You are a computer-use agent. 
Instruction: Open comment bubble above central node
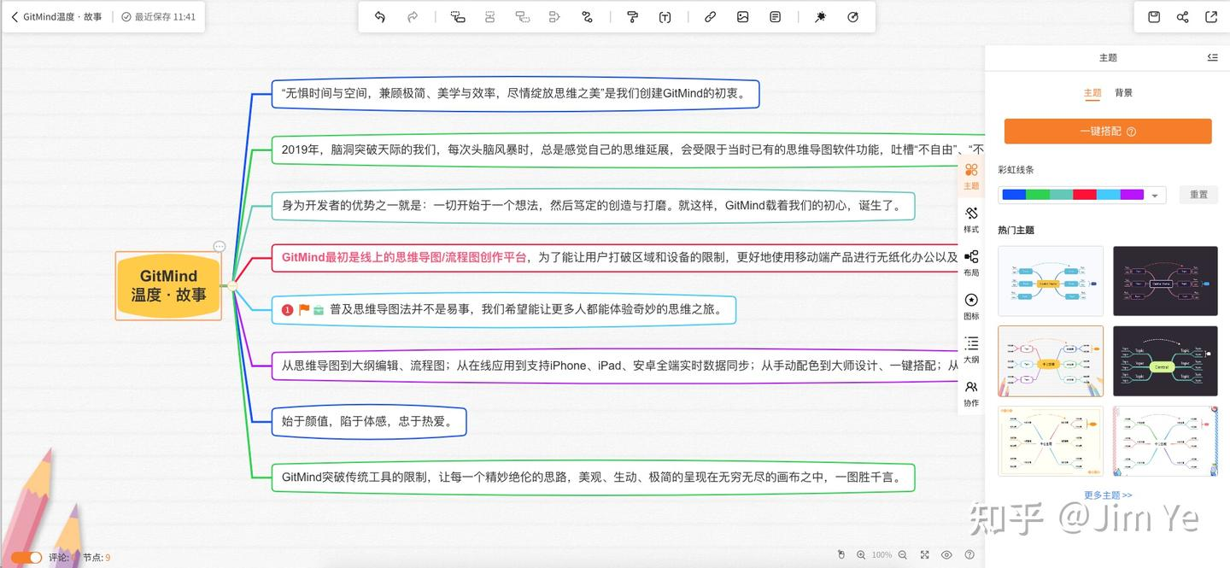pos(220,246)
